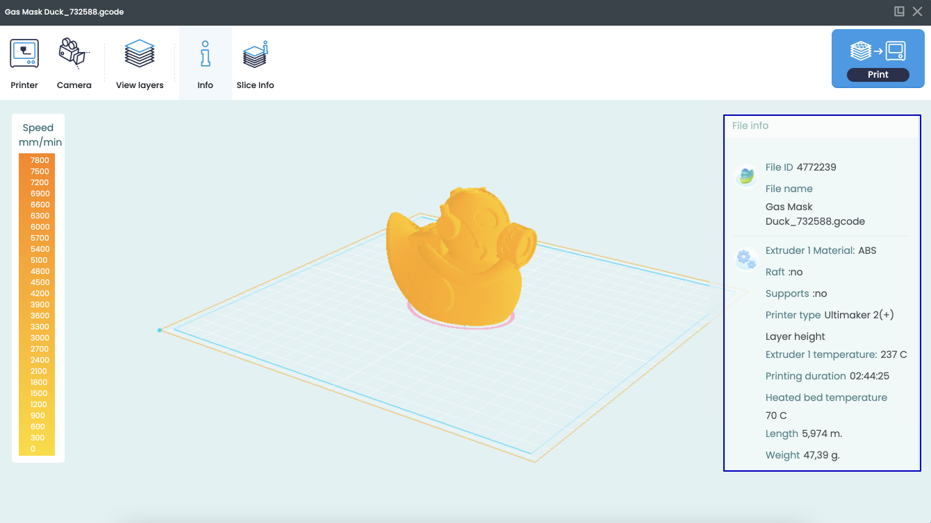Click the 7800 speed value on the legend
931x523 pixels.
click(38, 160)
